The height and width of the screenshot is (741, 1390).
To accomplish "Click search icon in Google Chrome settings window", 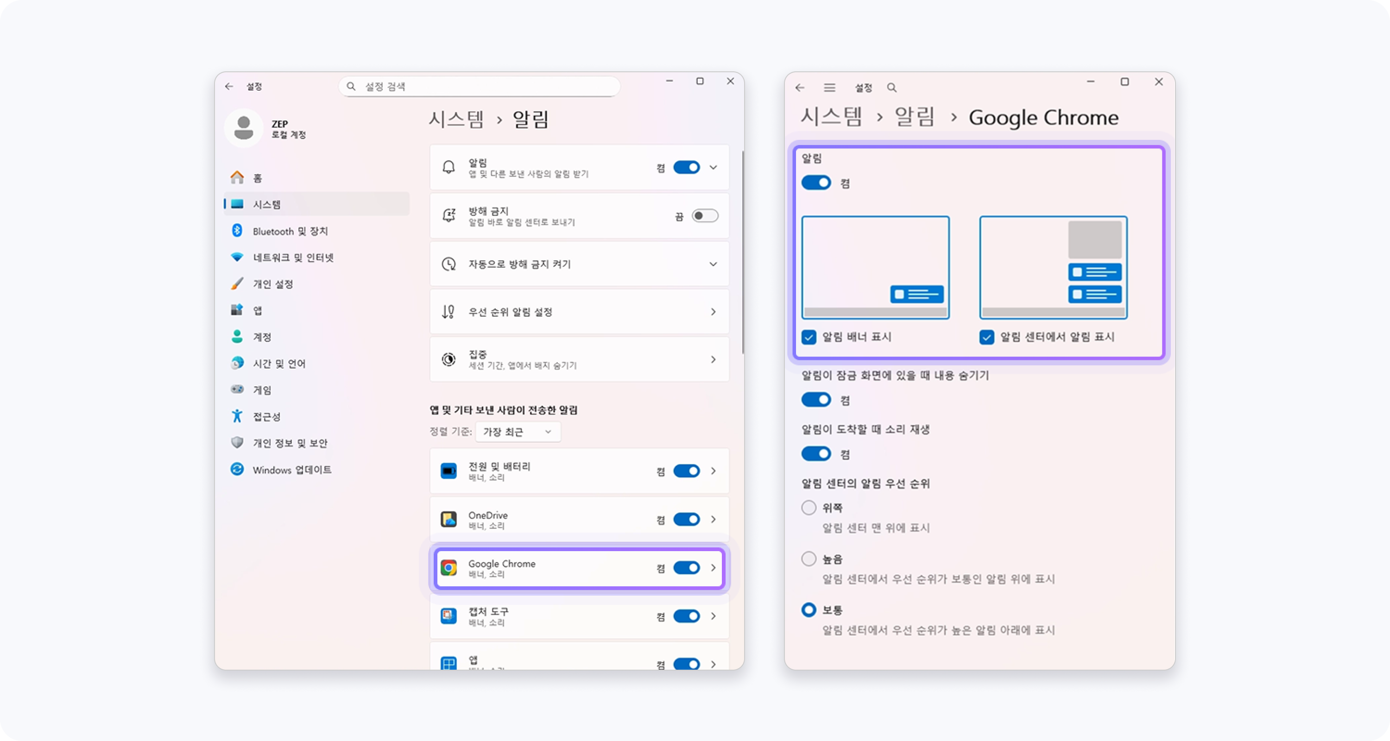I will [891, 88].
